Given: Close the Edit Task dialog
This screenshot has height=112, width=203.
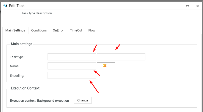Looking at the screenshot, I should 197,6.
